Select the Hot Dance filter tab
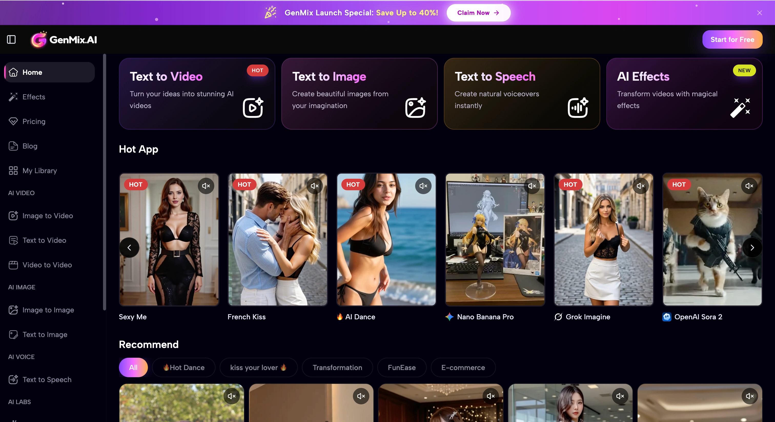Screen dimensions: 775x422 tap(183, 367)
